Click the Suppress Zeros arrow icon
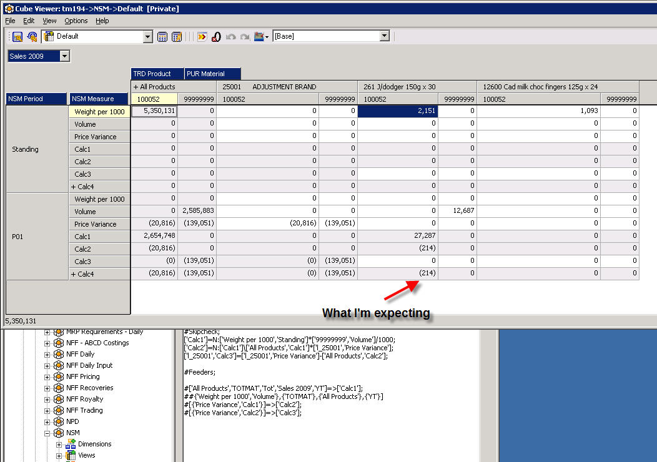657x462 pixels. tap(202, 37)
